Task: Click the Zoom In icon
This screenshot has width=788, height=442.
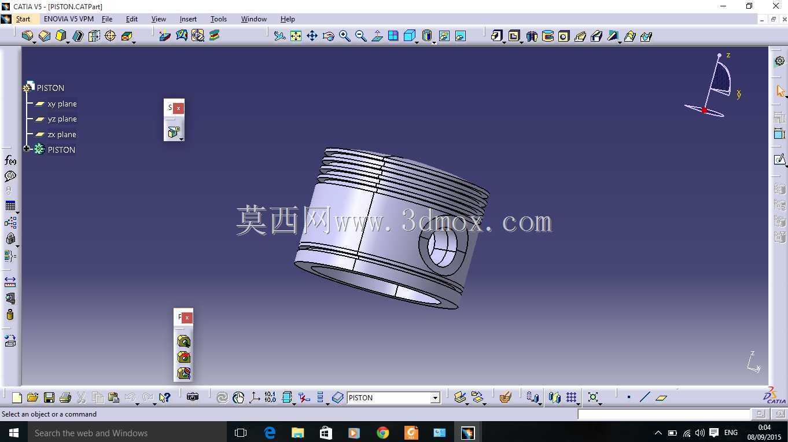Action: [x=344, y=36]
